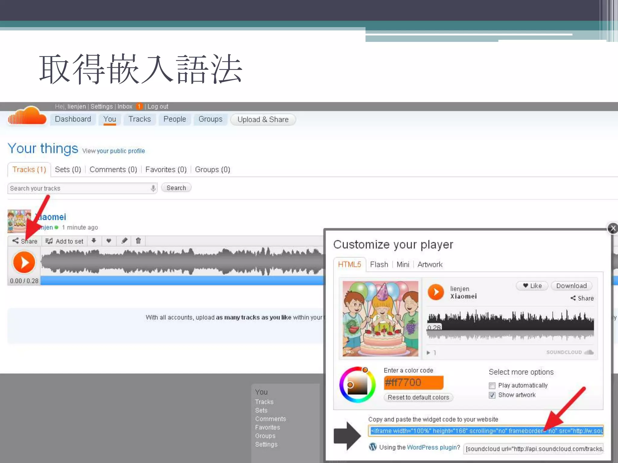
Task: Open the Groups (0) tab
Action: [x=212, y=169]
